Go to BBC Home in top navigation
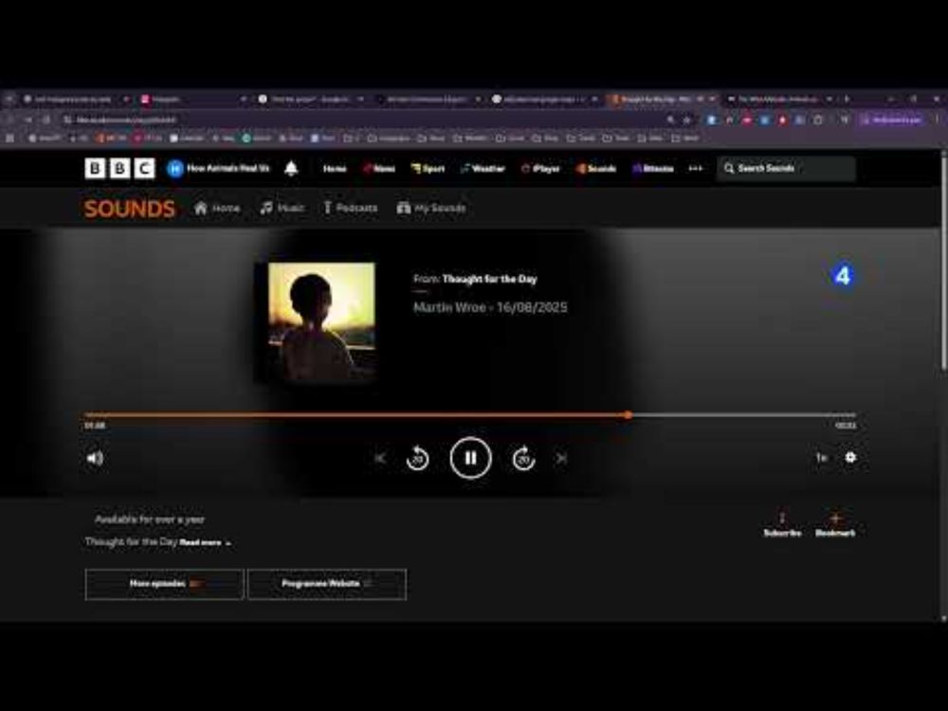Viewport: 948px width, 711px height. (x=335, y=169)
